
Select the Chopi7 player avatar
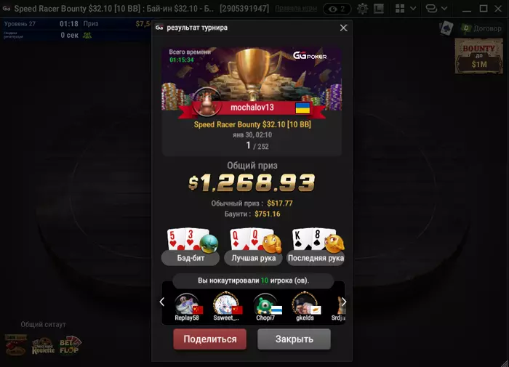click(265, 307)
